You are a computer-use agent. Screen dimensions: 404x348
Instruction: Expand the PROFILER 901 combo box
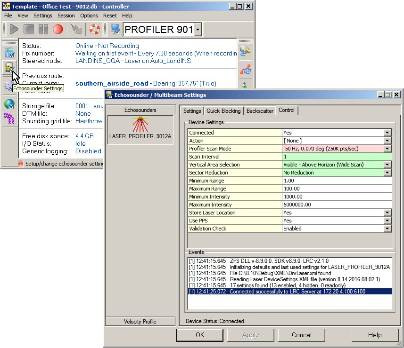pyautogui.click(x=198, y=30)
